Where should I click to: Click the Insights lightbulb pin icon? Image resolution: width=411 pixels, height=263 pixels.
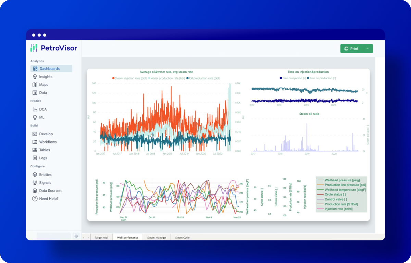(35, 77)
